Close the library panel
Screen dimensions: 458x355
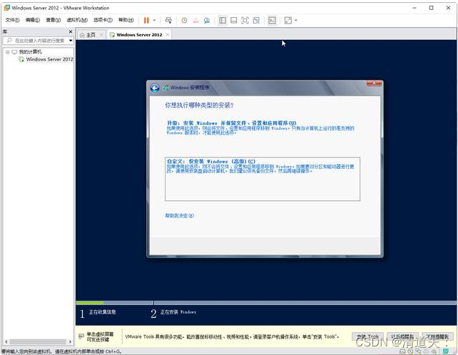coord(71,31)
